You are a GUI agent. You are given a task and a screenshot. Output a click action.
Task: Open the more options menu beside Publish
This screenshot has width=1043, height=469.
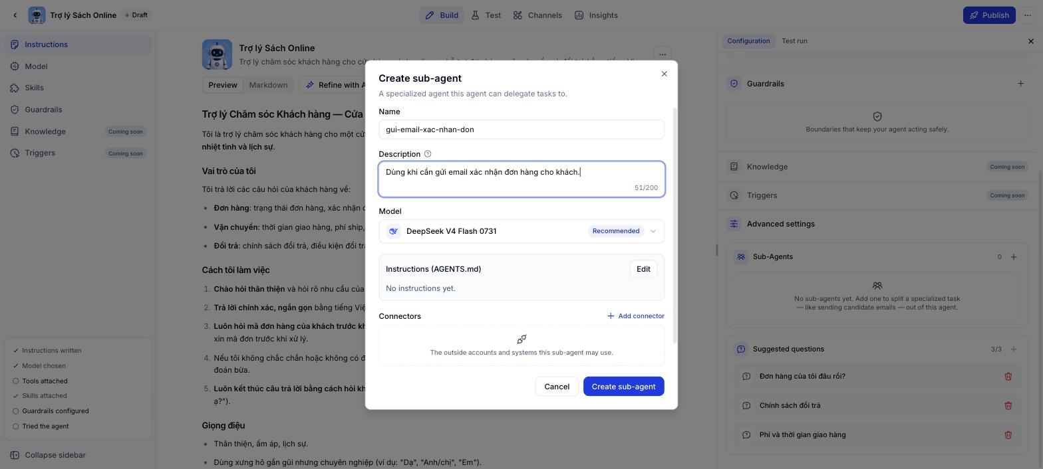click(x=1028, y=15)
